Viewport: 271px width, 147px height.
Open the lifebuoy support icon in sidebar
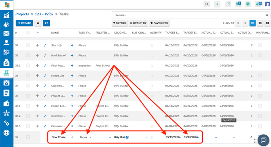click(x=6, y=133)
